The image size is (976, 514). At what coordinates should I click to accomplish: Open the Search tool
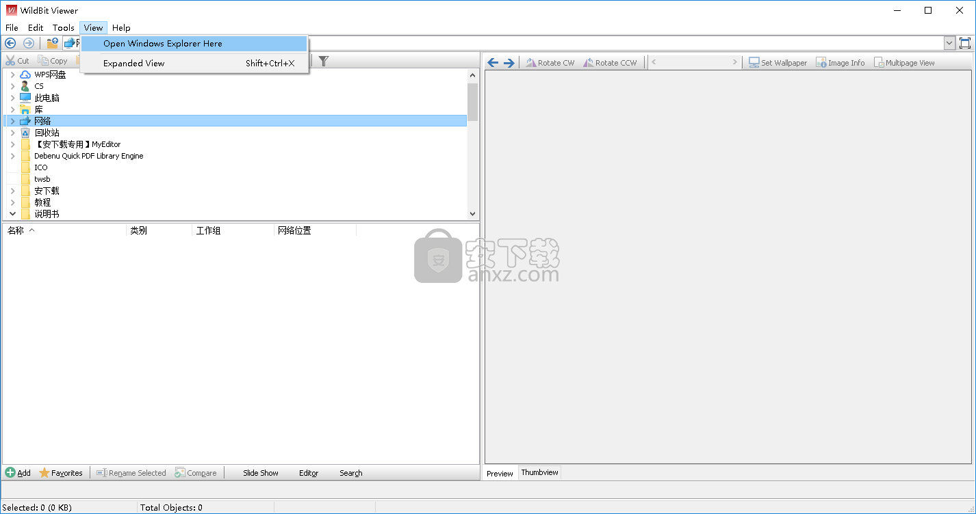pyautogui.click(x=351, y=473)
